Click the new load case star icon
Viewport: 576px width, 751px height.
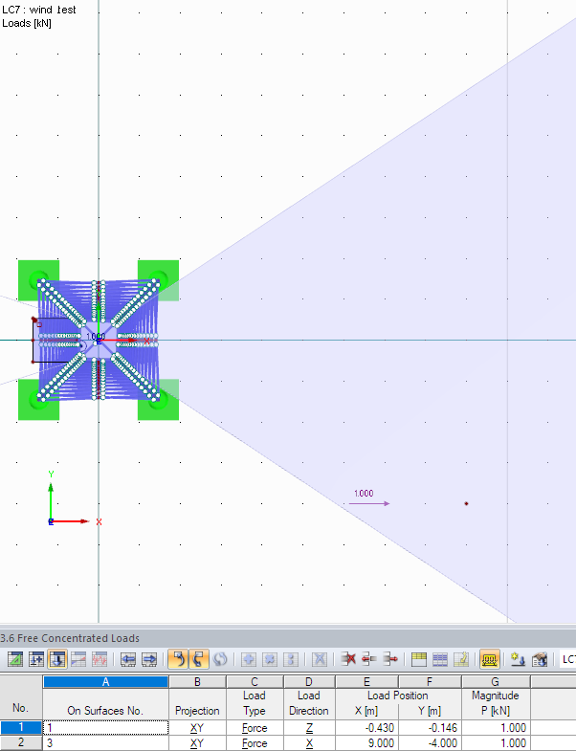point(518,659)
